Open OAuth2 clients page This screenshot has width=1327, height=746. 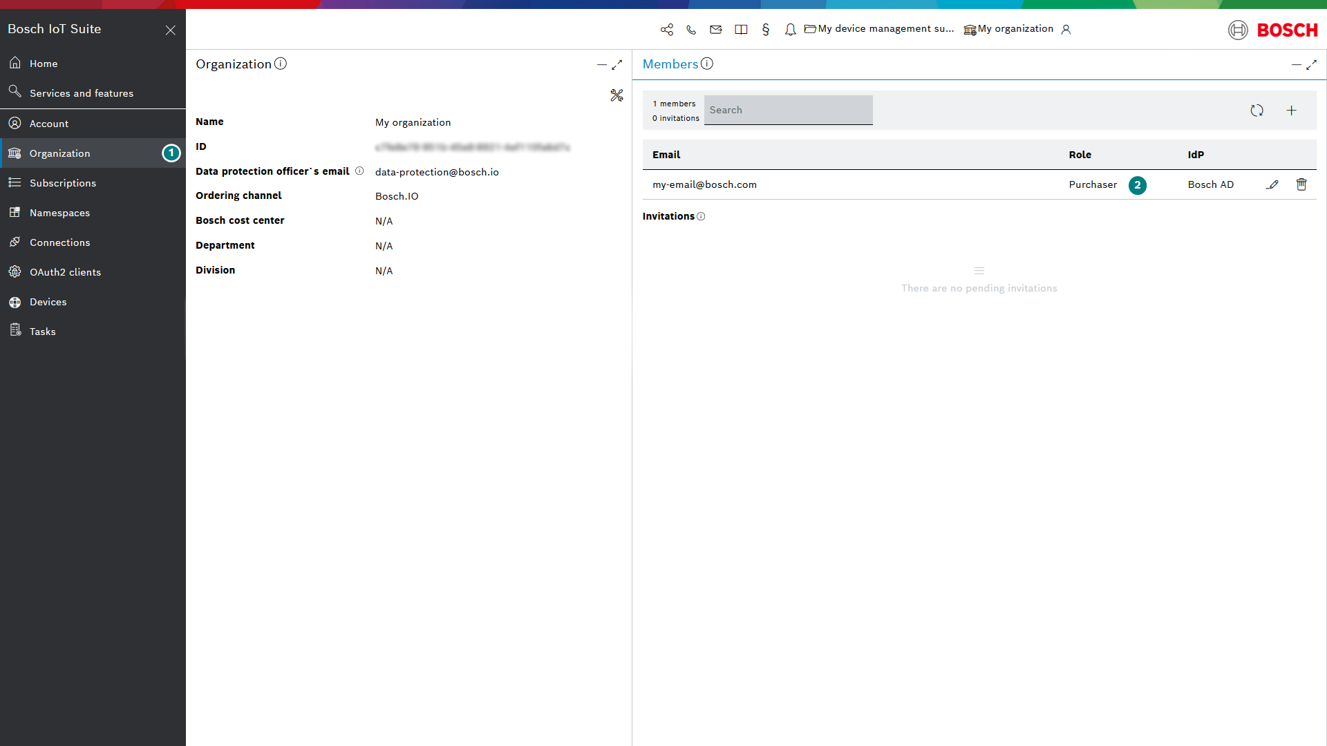(x=93, y=272)
